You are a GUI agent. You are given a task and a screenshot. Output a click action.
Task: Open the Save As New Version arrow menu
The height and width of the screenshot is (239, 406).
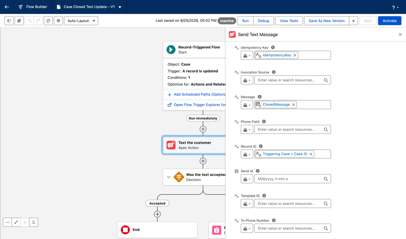pos(353,21)
